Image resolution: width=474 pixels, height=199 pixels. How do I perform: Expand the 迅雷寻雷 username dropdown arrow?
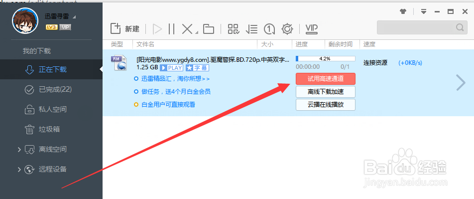pos(74,16)
